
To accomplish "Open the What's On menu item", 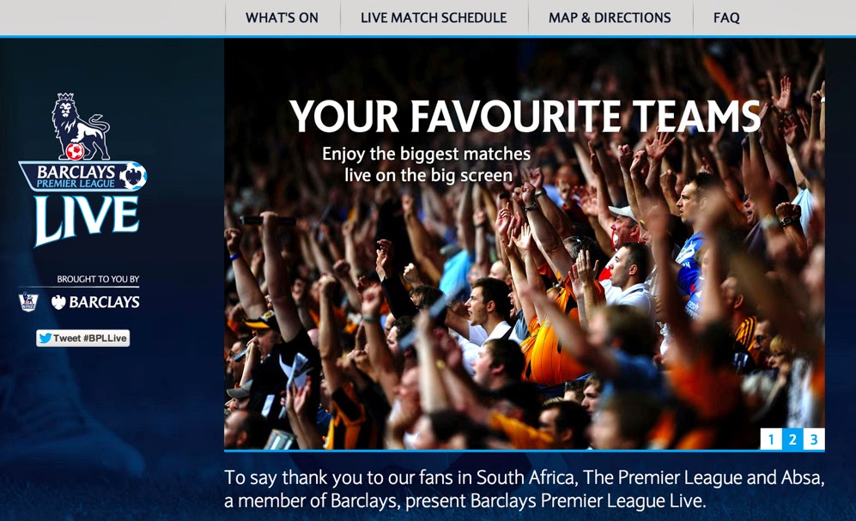I will coord(282,17).
